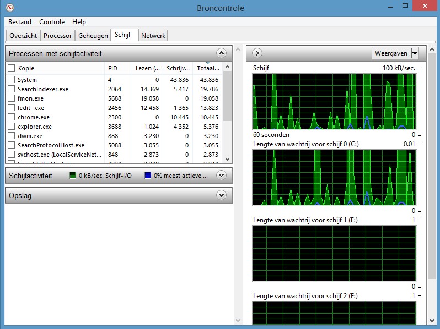Viewport: 440px width, 329px height.
Task: Select the ledit_.exe process name
Action: tap(31, 108)
